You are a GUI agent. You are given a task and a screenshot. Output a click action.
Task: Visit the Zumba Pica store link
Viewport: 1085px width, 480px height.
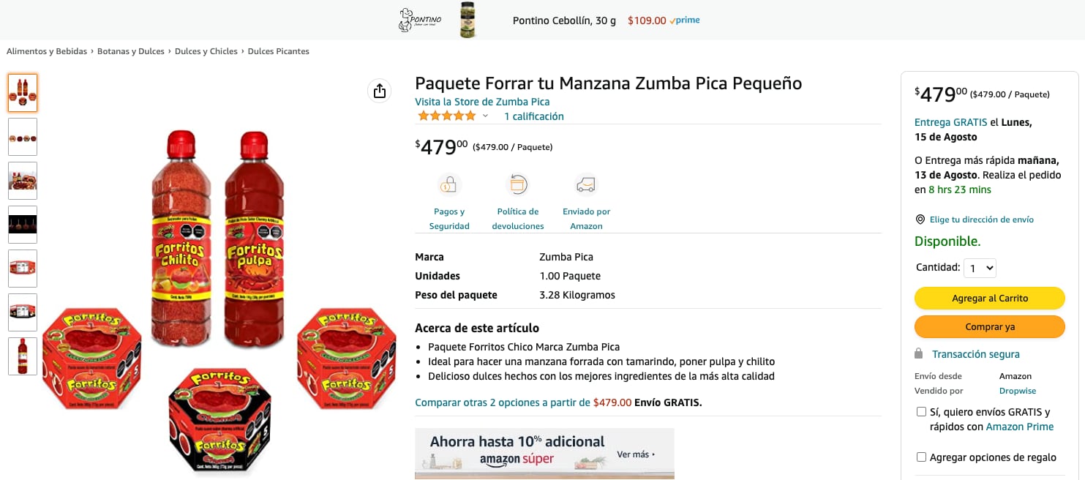482,102
